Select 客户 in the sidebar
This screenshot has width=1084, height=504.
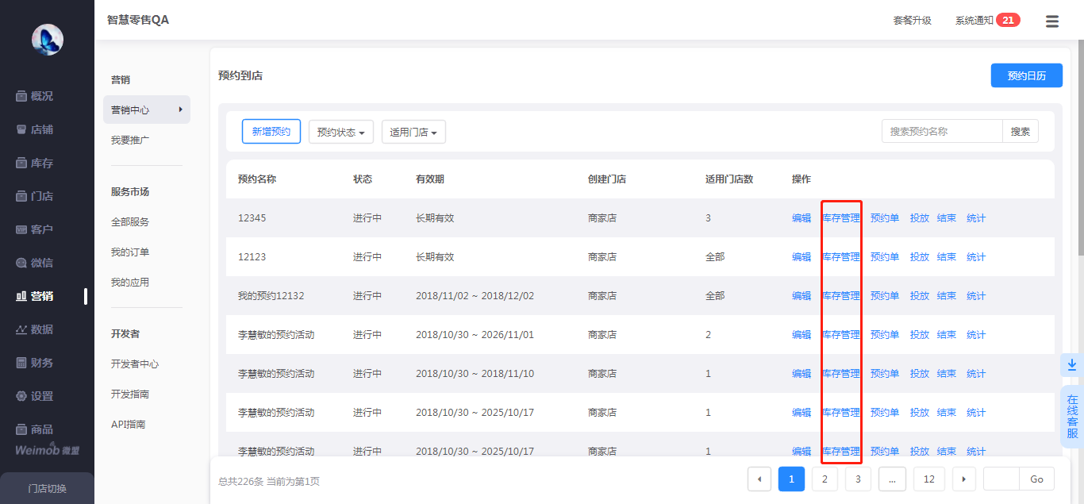pyautogui.click(x=35, y=229)
